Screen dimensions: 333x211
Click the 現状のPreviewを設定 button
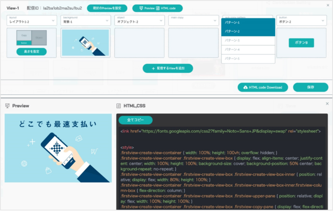(x=107, y=8)
